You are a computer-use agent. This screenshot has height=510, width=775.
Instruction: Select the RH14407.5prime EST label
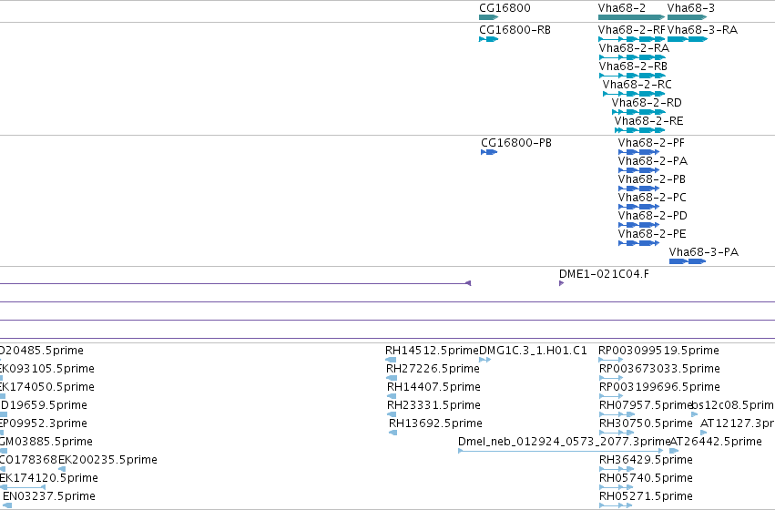point(433,387)
